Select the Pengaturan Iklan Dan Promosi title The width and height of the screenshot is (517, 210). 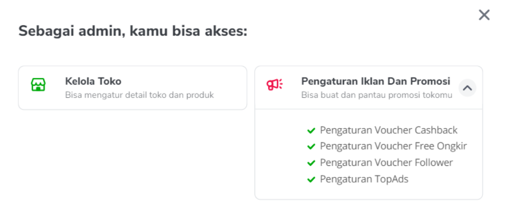[376, 81]
